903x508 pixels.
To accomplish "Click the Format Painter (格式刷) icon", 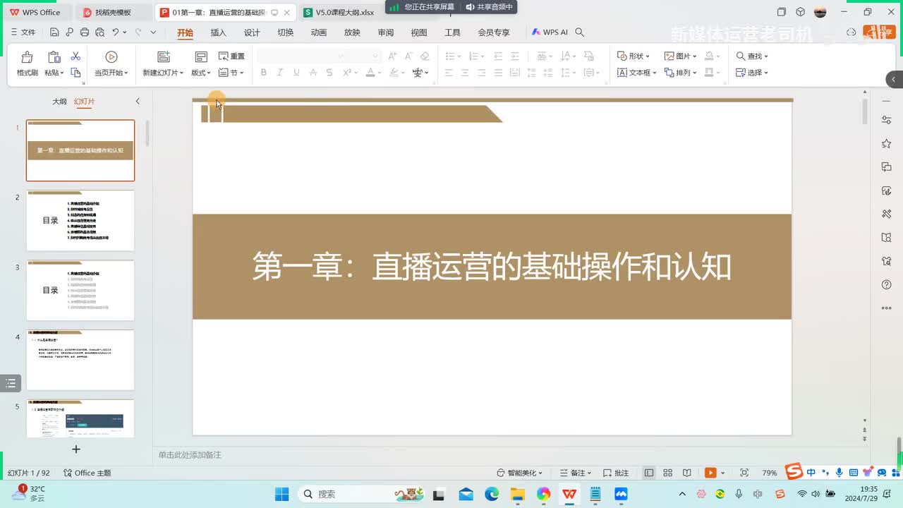I will [27, 57].
